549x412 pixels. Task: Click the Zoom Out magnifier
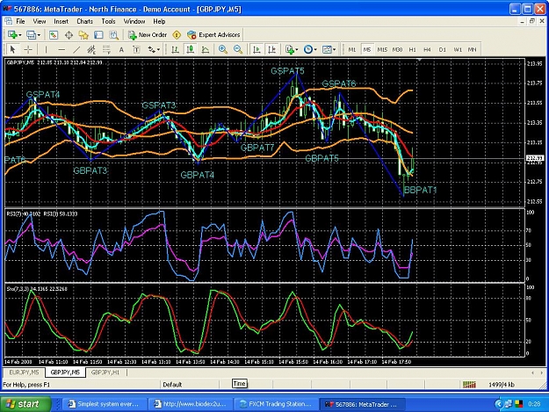click(x=238, y=49)
